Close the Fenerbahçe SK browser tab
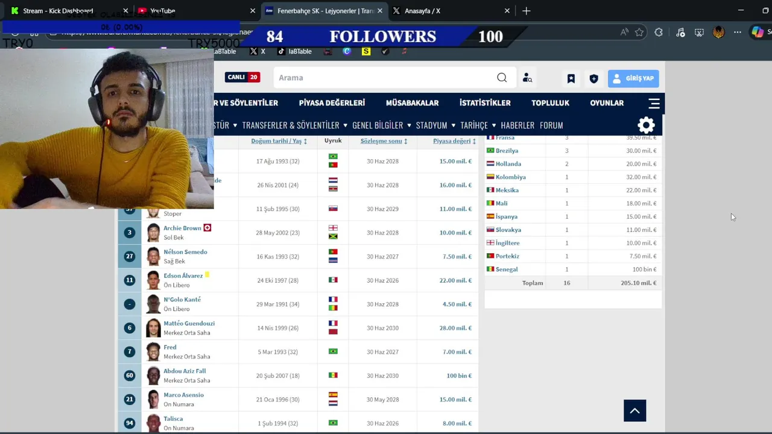Screen dimensions: 772x434 point(381,11)
